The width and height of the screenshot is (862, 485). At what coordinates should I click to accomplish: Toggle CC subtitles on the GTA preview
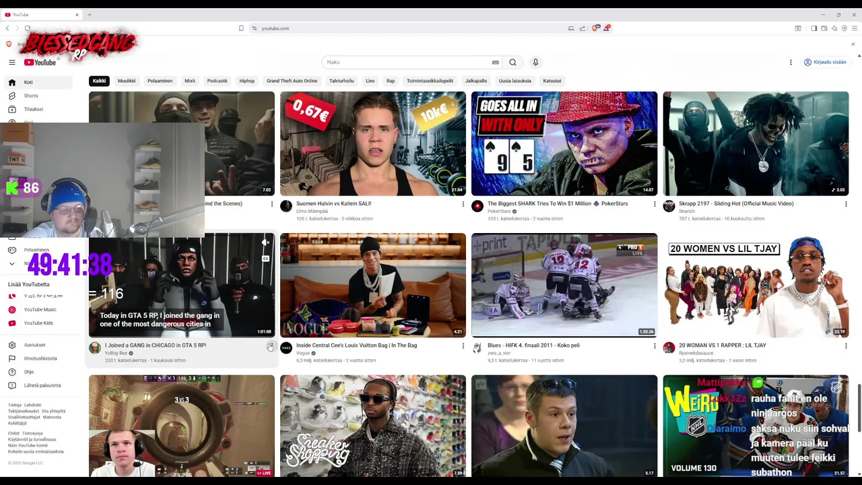point(266,259)
